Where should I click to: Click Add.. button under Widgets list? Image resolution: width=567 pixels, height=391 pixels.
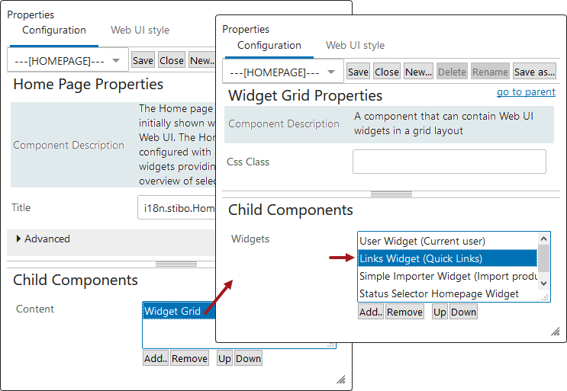pos(371,312)
